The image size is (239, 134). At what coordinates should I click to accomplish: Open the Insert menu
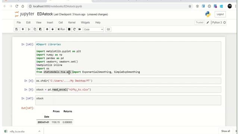pyautogui.click(x=50, y=22)
